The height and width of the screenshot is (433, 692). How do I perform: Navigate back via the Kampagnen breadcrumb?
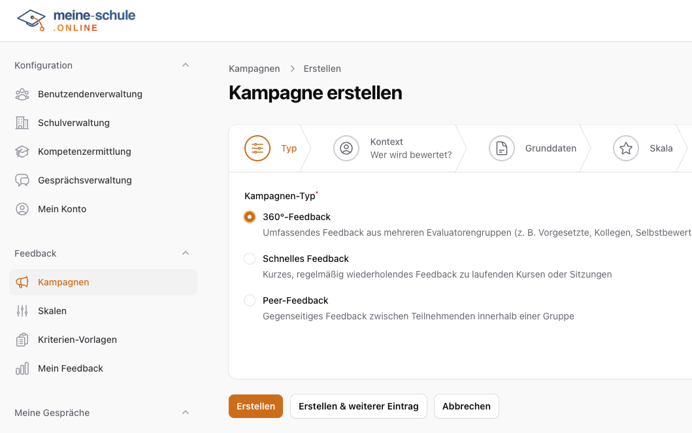[254, 68]
